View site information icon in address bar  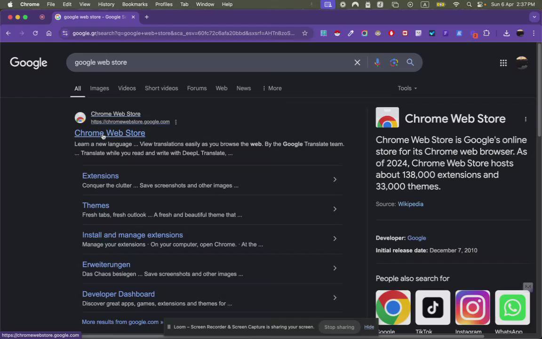point(64,33)
